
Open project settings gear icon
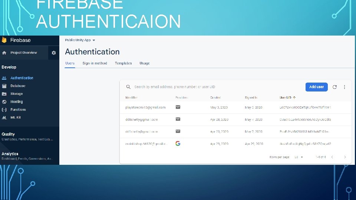53,53
